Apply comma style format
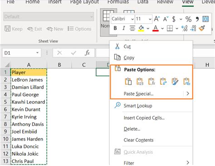This screenshot has height=166, width=215. 197,19
